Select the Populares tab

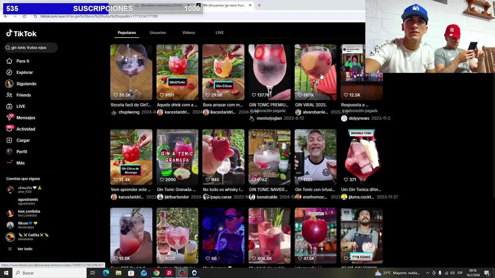pyautogui.click(x=127, y=32)
